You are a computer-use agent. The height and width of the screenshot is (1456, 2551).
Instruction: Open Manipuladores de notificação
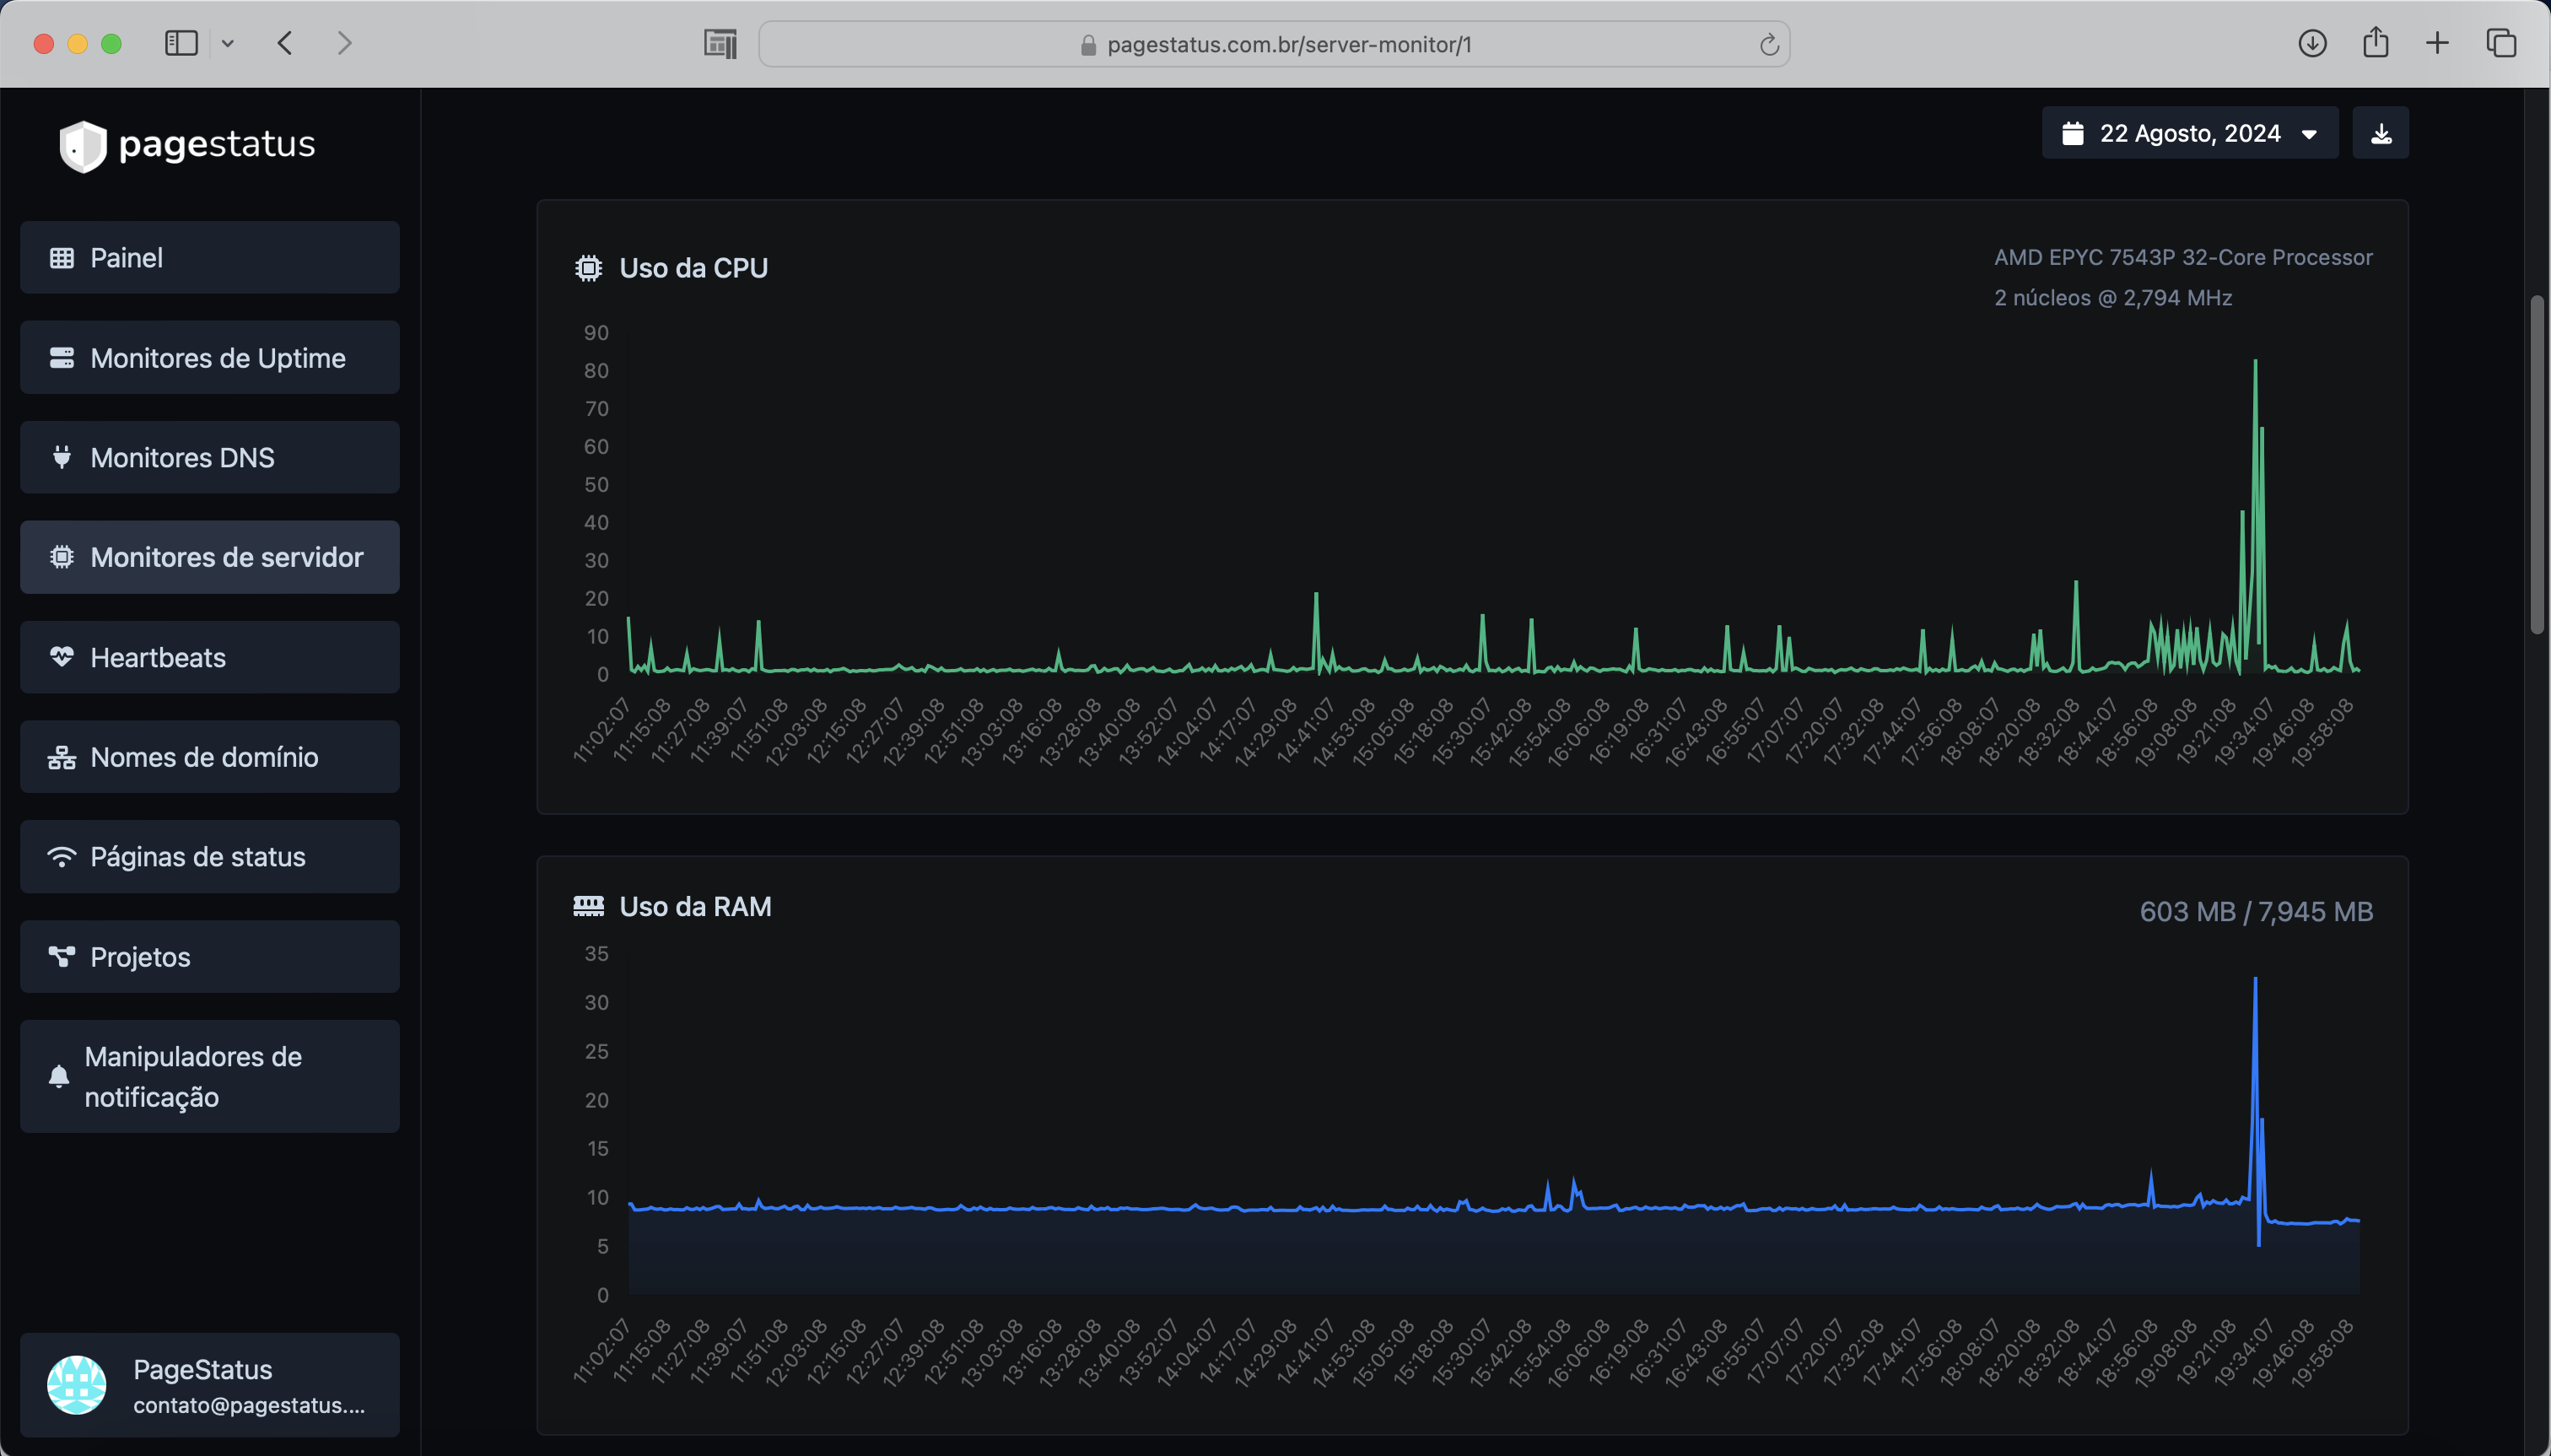210,1077
